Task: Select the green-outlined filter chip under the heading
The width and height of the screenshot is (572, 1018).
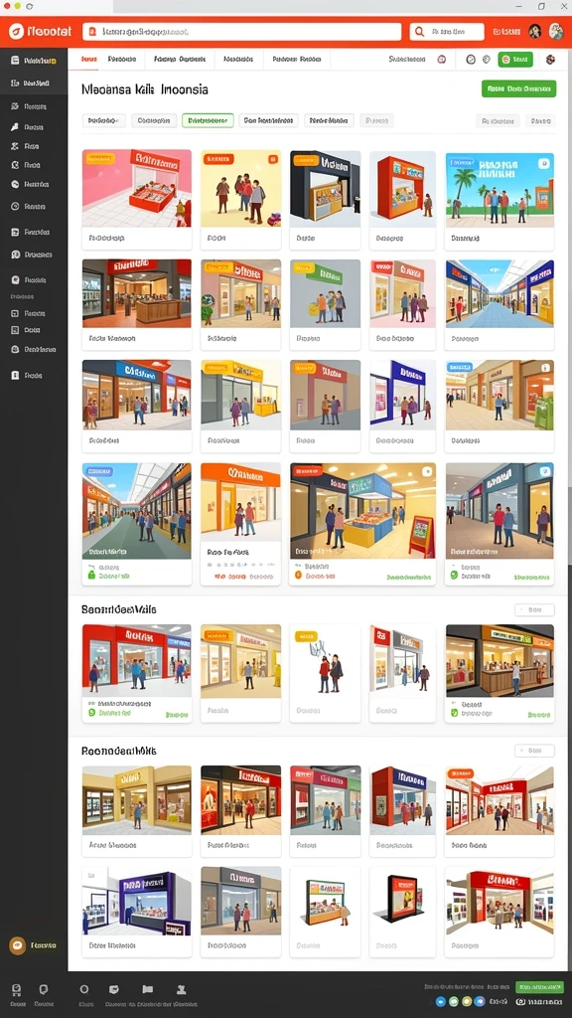Action: (208, 120)
